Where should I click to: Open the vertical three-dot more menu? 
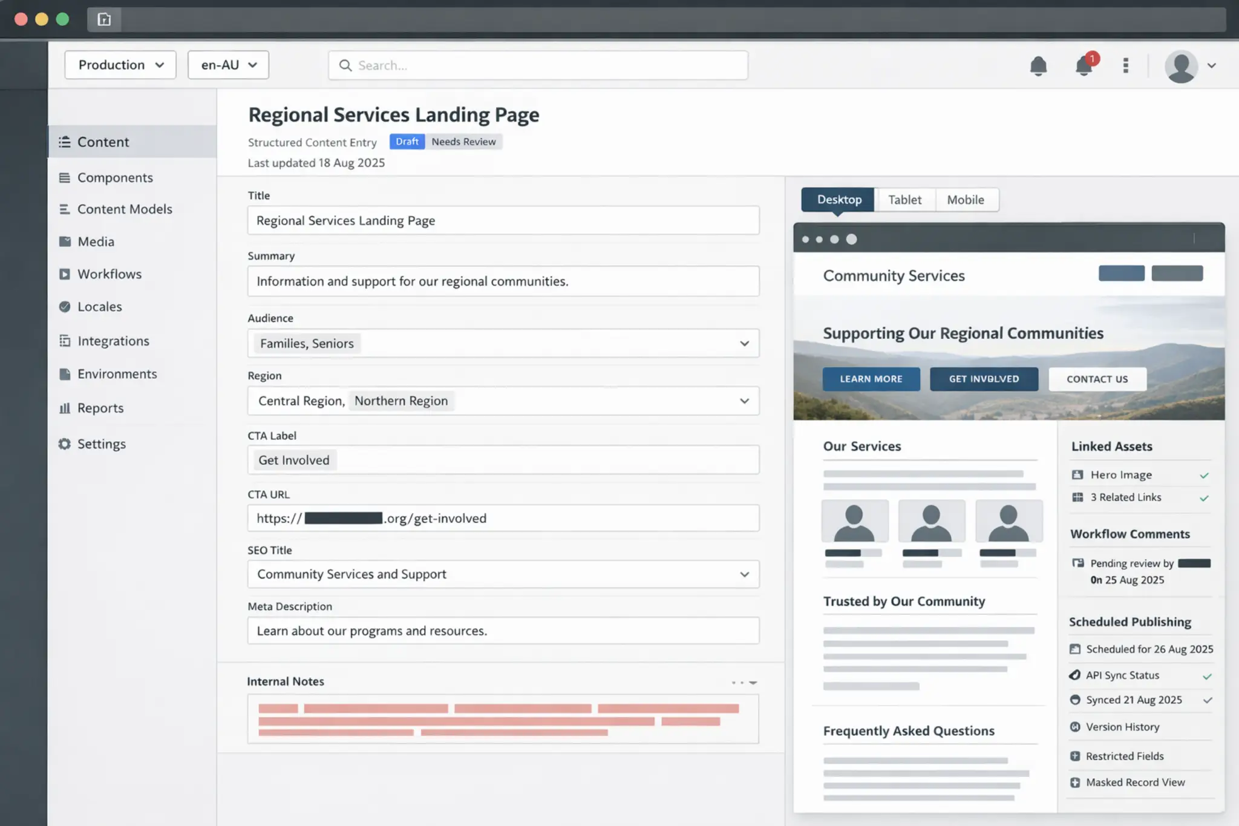tap(1126, 65)
